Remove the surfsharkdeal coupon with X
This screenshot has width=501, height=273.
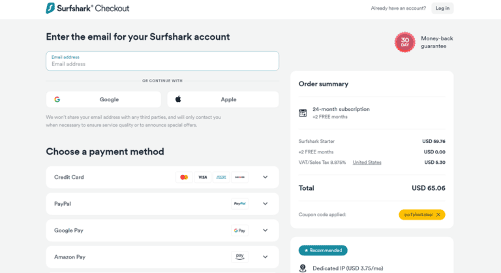click(x=438, y=214)
